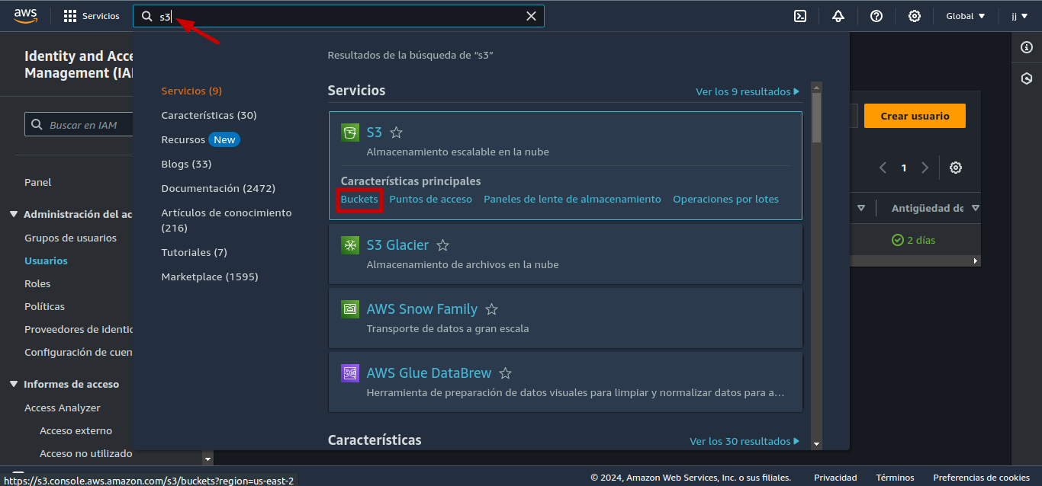The width and height of the screenshot is (1042, 486).
Task: Favorite AWS Snow Family with the star
Action: pyautogui.click(x=491, y=309)
